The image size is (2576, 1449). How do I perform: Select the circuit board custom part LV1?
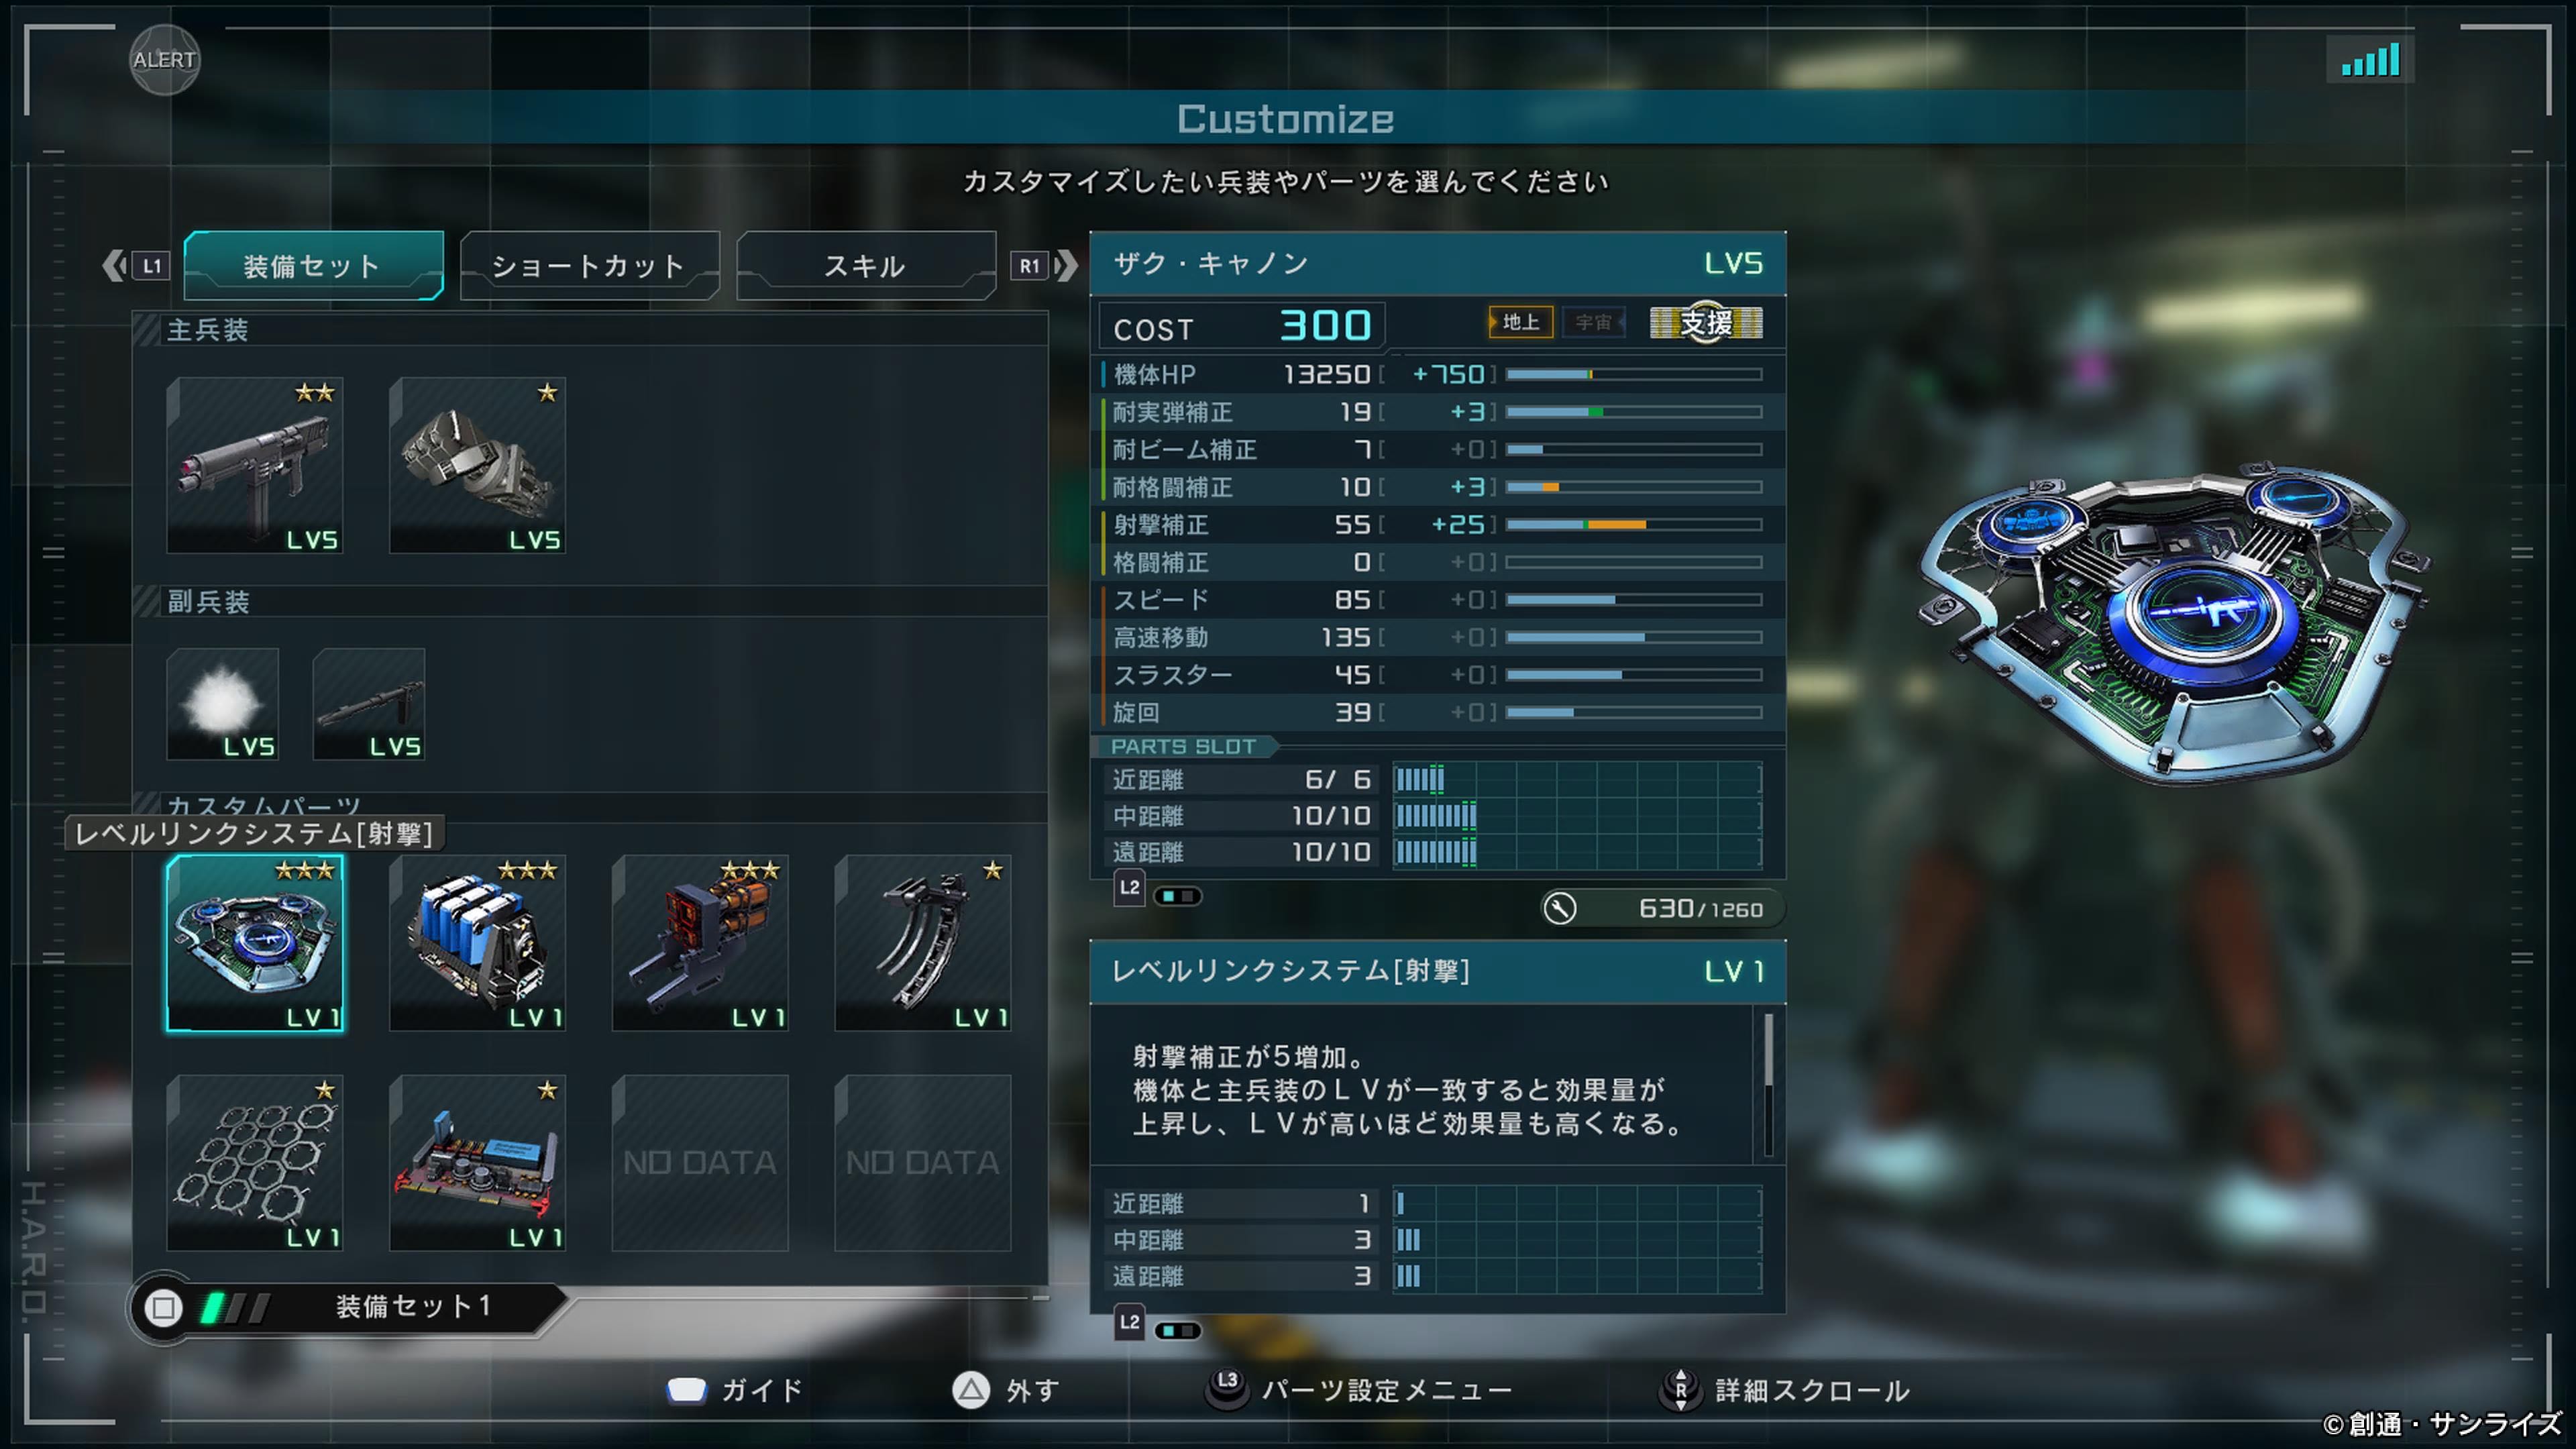click(477, 1163)
